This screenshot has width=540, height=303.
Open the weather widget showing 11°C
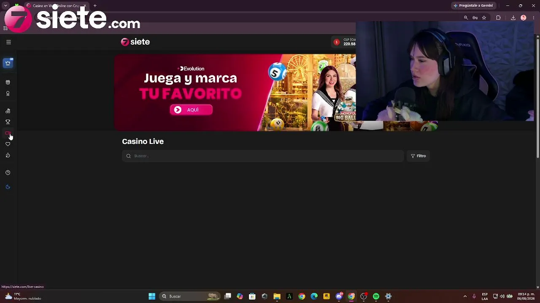[22, 296]
